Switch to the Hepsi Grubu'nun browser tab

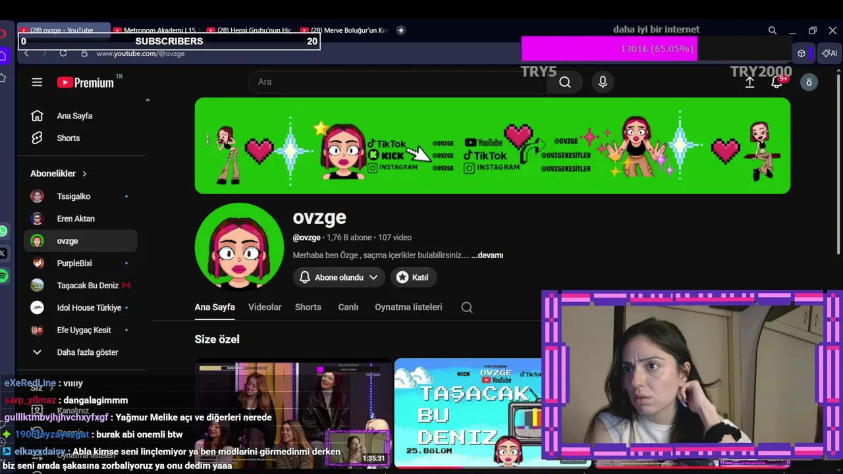click(250, 30)
